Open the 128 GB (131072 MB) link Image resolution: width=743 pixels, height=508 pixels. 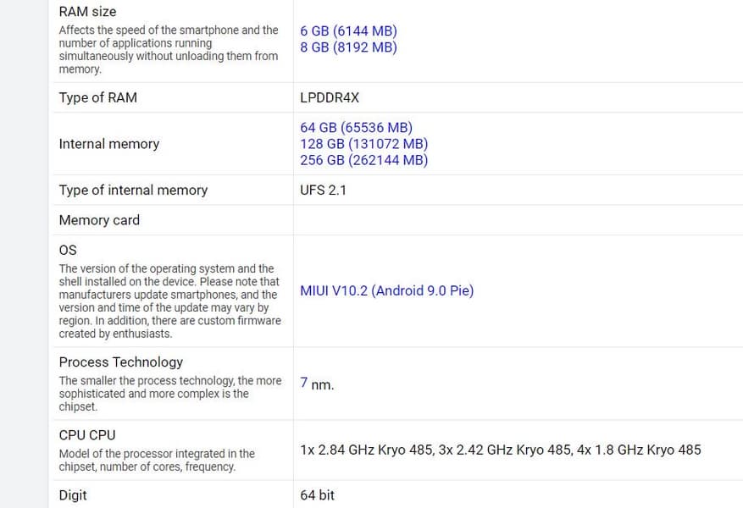363,144
